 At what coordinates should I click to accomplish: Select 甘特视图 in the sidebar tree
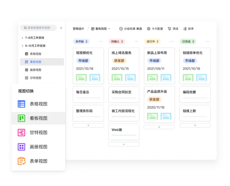click(35, 78)
